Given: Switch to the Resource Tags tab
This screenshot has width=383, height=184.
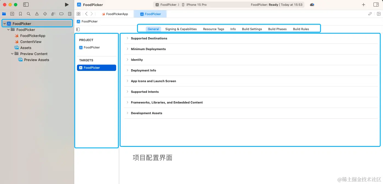Looking at the screenshot, I should [x=214, y=29].
